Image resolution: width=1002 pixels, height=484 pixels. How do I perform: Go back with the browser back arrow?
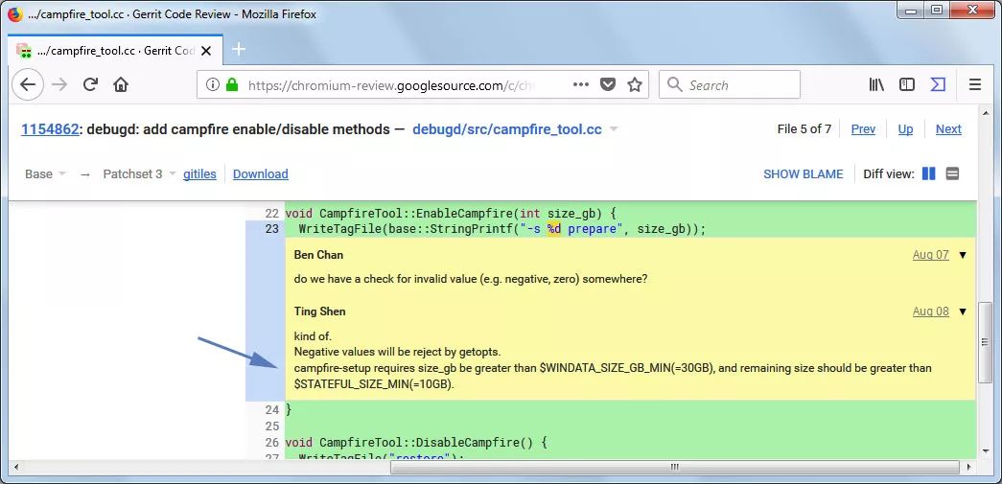point(28,84)
